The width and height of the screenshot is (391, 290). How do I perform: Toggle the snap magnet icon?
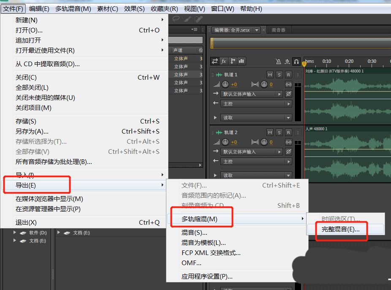coord(296,61)
